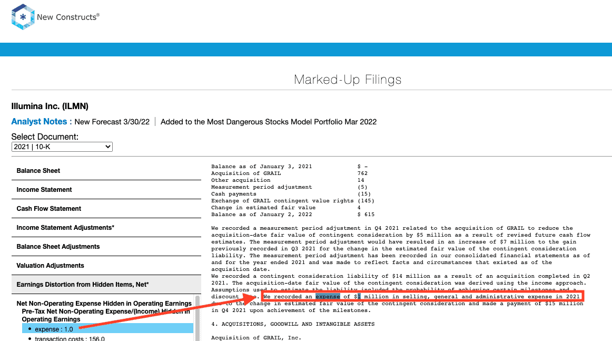Viewport: 612px width, 341px height.
Task: Select the 'expense : 1.0' list item
Action: pos(107,329)
